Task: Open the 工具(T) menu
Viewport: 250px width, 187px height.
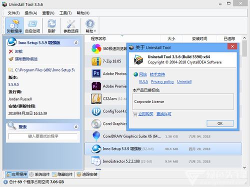Action: pyautogui.click(x=65, y=13)
